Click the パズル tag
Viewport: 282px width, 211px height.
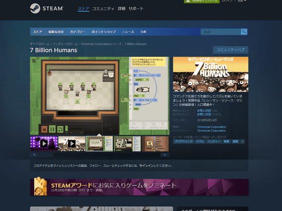(199, 141)
